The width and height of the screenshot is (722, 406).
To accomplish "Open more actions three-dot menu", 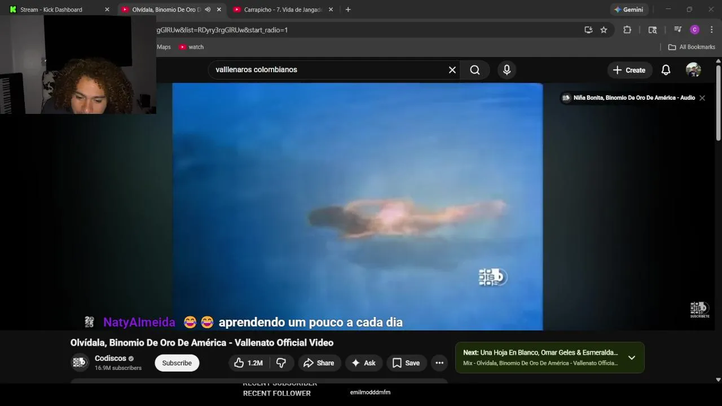I will click(439, 363).
